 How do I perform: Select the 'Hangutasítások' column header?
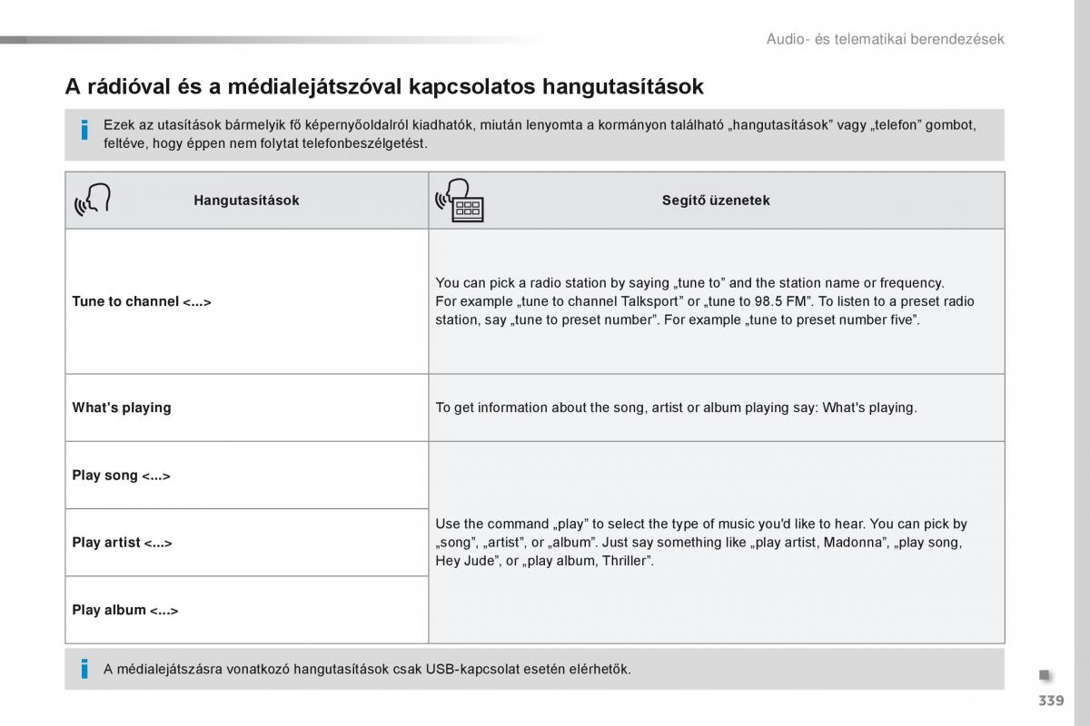click(x=246, y=201)
